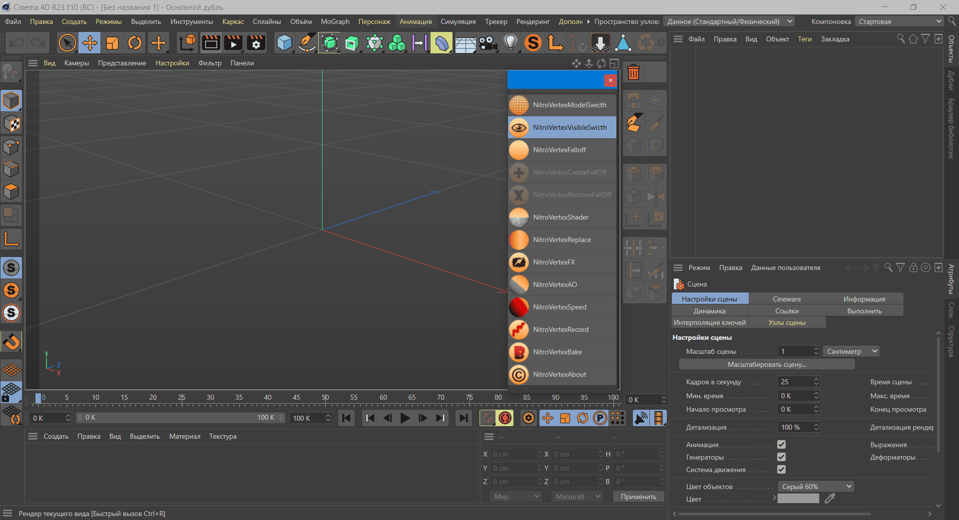959x520 pixels.
Task: Go to the end of animation
Action: click(464, 418)
